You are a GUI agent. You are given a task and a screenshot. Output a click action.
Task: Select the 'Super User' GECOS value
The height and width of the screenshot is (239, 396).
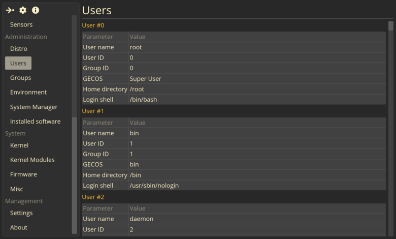145,79
